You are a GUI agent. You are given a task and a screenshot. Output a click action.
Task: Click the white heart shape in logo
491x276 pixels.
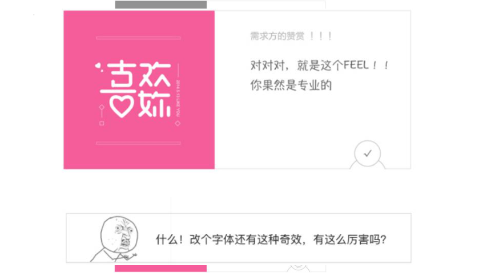click(122, 107)
